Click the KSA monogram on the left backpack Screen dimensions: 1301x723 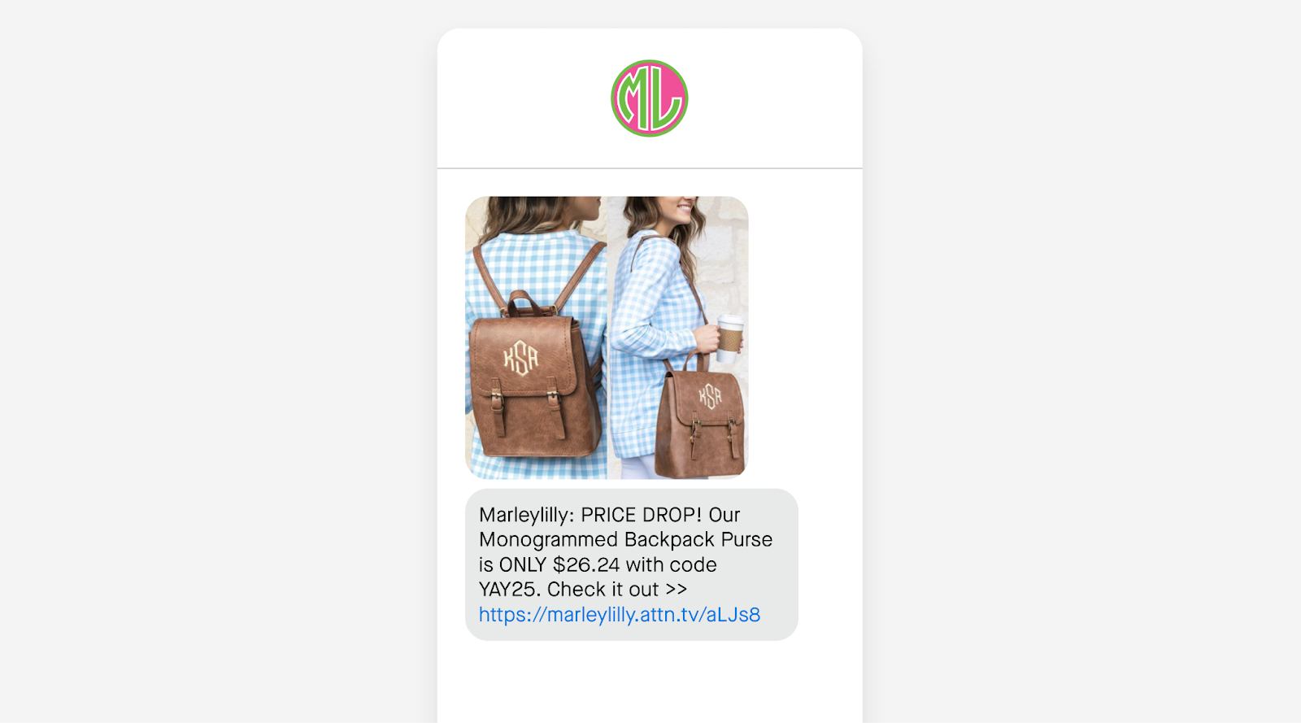click(x=520, y=358)
